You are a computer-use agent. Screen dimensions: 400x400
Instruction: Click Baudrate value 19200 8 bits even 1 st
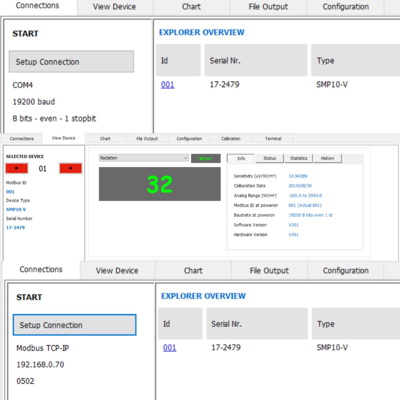(310, 215)
